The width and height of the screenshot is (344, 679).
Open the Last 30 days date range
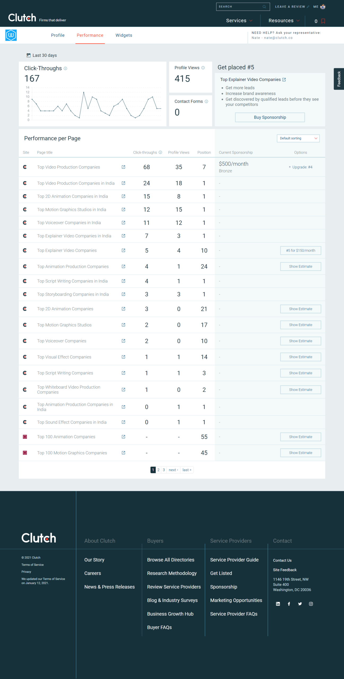click(x=42, y=55)
